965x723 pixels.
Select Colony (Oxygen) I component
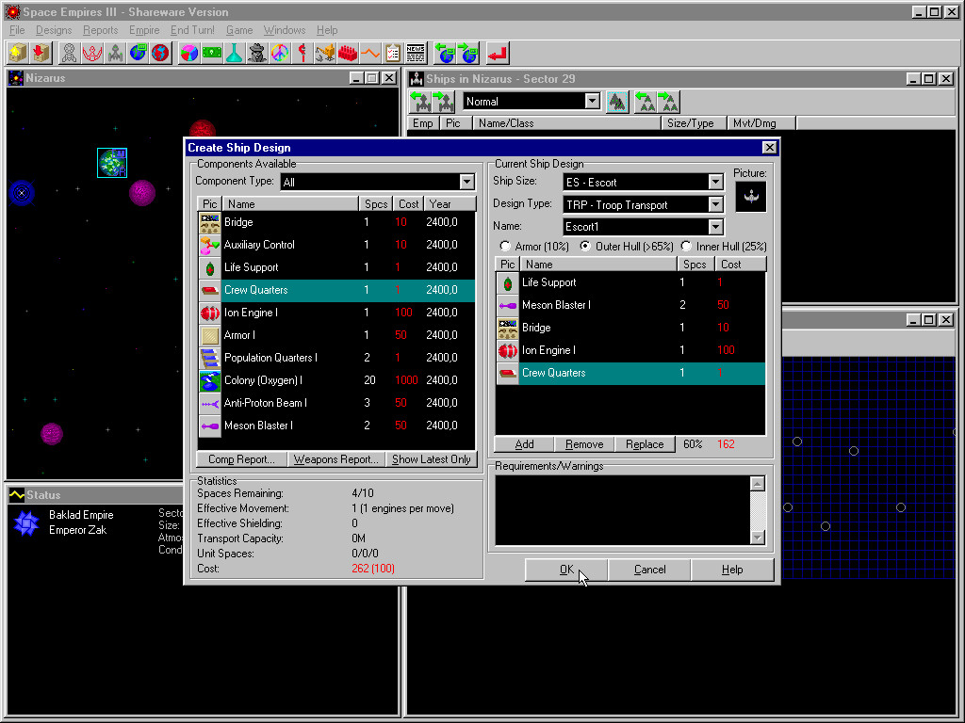(336, 380)
